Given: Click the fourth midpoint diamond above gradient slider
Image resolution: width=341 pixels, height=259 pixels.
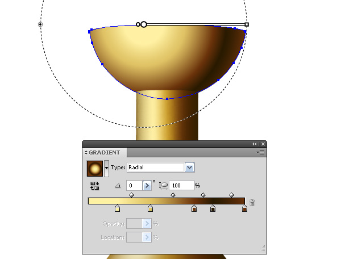Looking at the screenshot, I should 232,195.
